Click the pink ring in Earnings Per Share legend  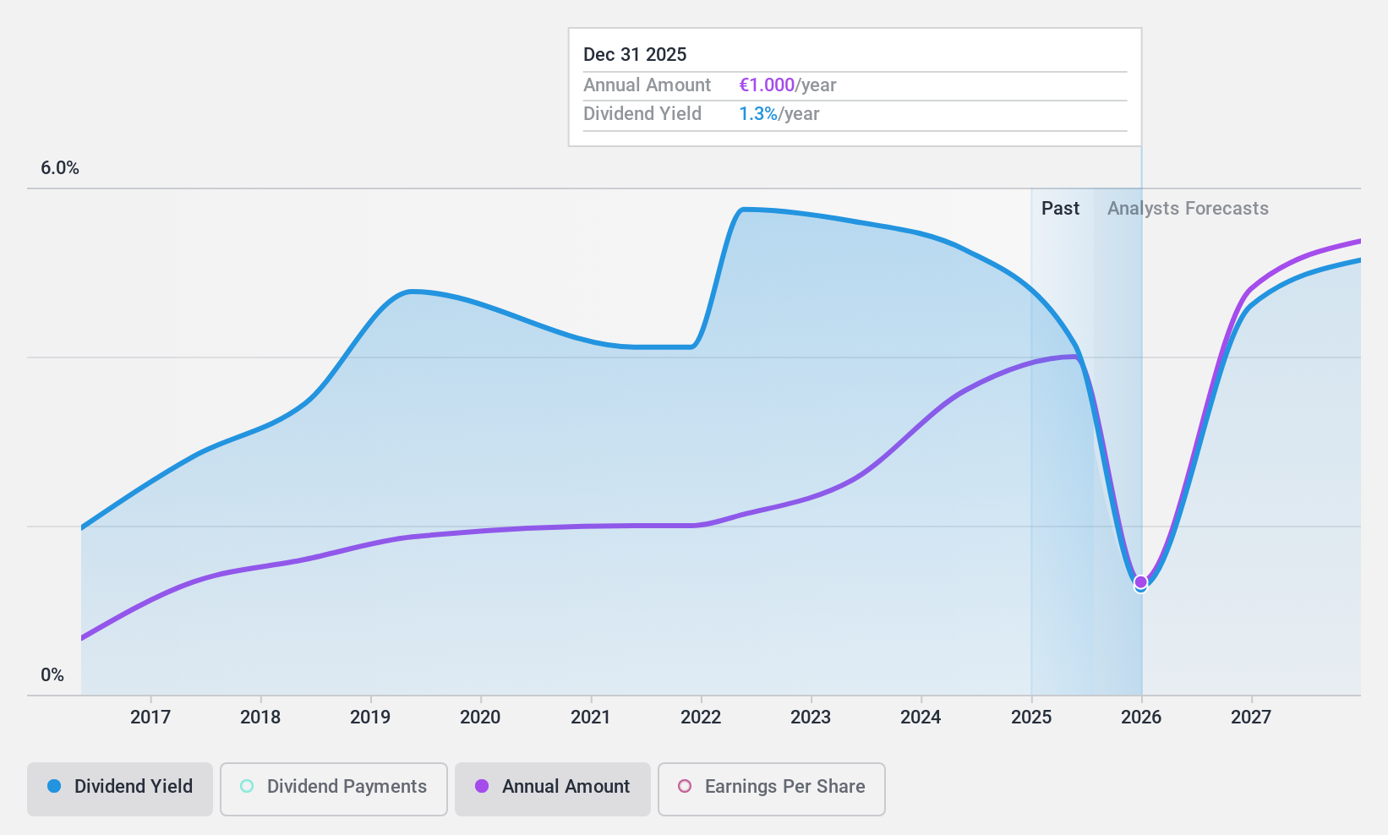[x=685, y=786]
